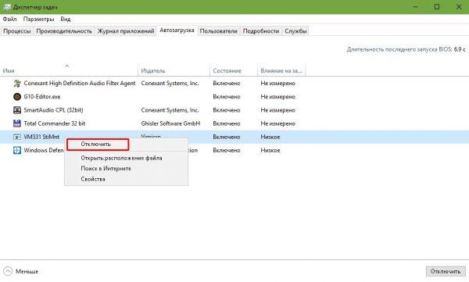This screenshot has height=282, width=469.
Task: Click the Conexant Audio Filter Agent icon
Action: pyautogui.click(x=17, y=83)
